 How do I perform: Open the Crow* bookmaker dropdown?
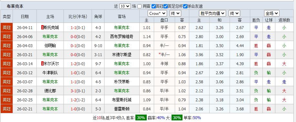[157, 14]
